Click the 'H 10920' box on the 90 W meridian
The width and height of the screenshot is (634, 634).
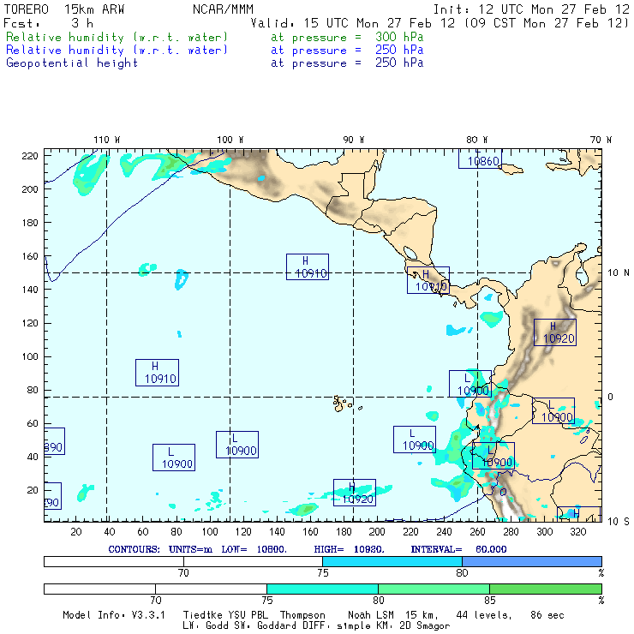click(355, 493)
